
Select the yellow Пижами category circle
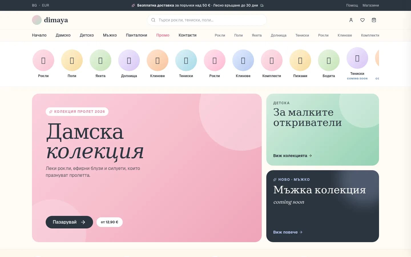pyautogui.click(x=300, y=60)
